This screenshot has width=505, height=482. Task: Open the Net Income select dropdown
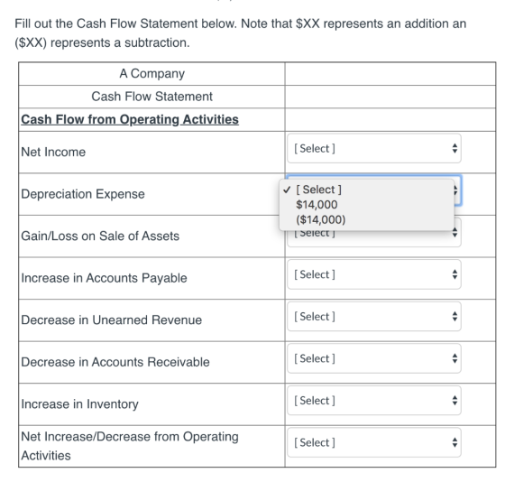[374, 149]
